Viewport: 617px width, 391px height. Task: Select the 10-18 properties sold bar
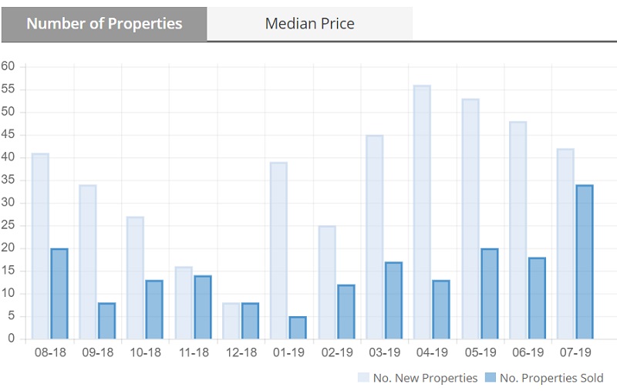(x=155, y=309)
